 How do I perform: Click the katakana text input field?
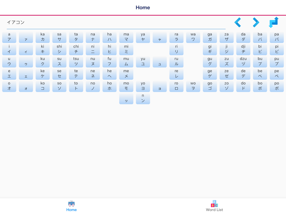116,23
